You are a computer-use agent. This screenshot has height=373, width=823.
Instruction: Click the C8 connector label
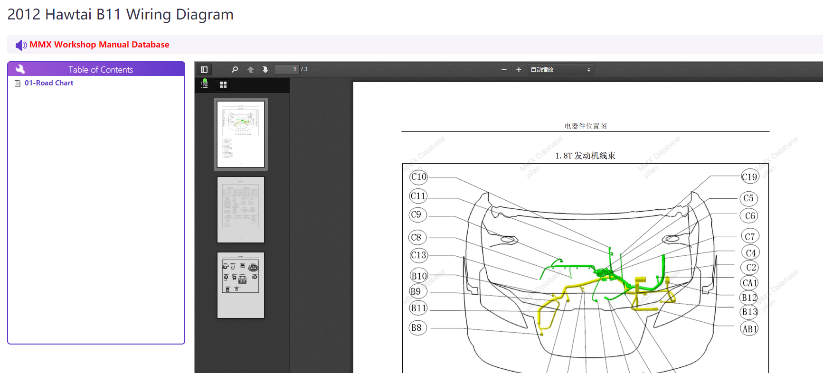(418, 237)
